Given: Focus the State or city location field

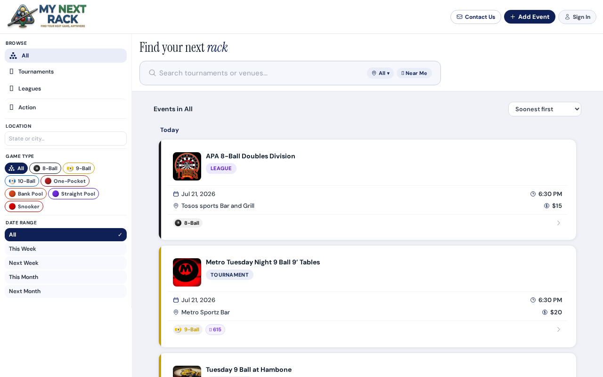Looking at the screenshot, I should click(x=65, y=139).
